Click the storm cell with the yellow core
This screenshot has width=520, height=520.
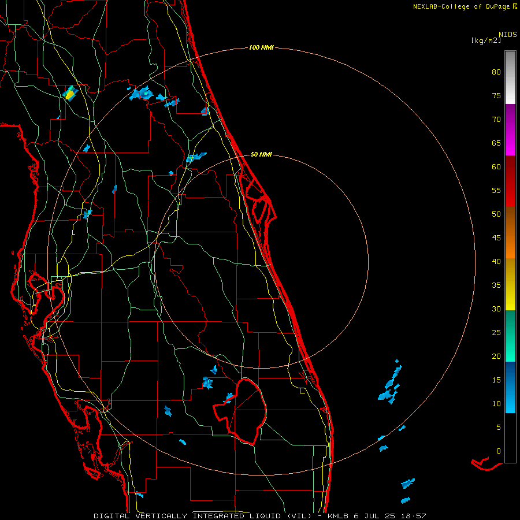(x=70, y=94)
